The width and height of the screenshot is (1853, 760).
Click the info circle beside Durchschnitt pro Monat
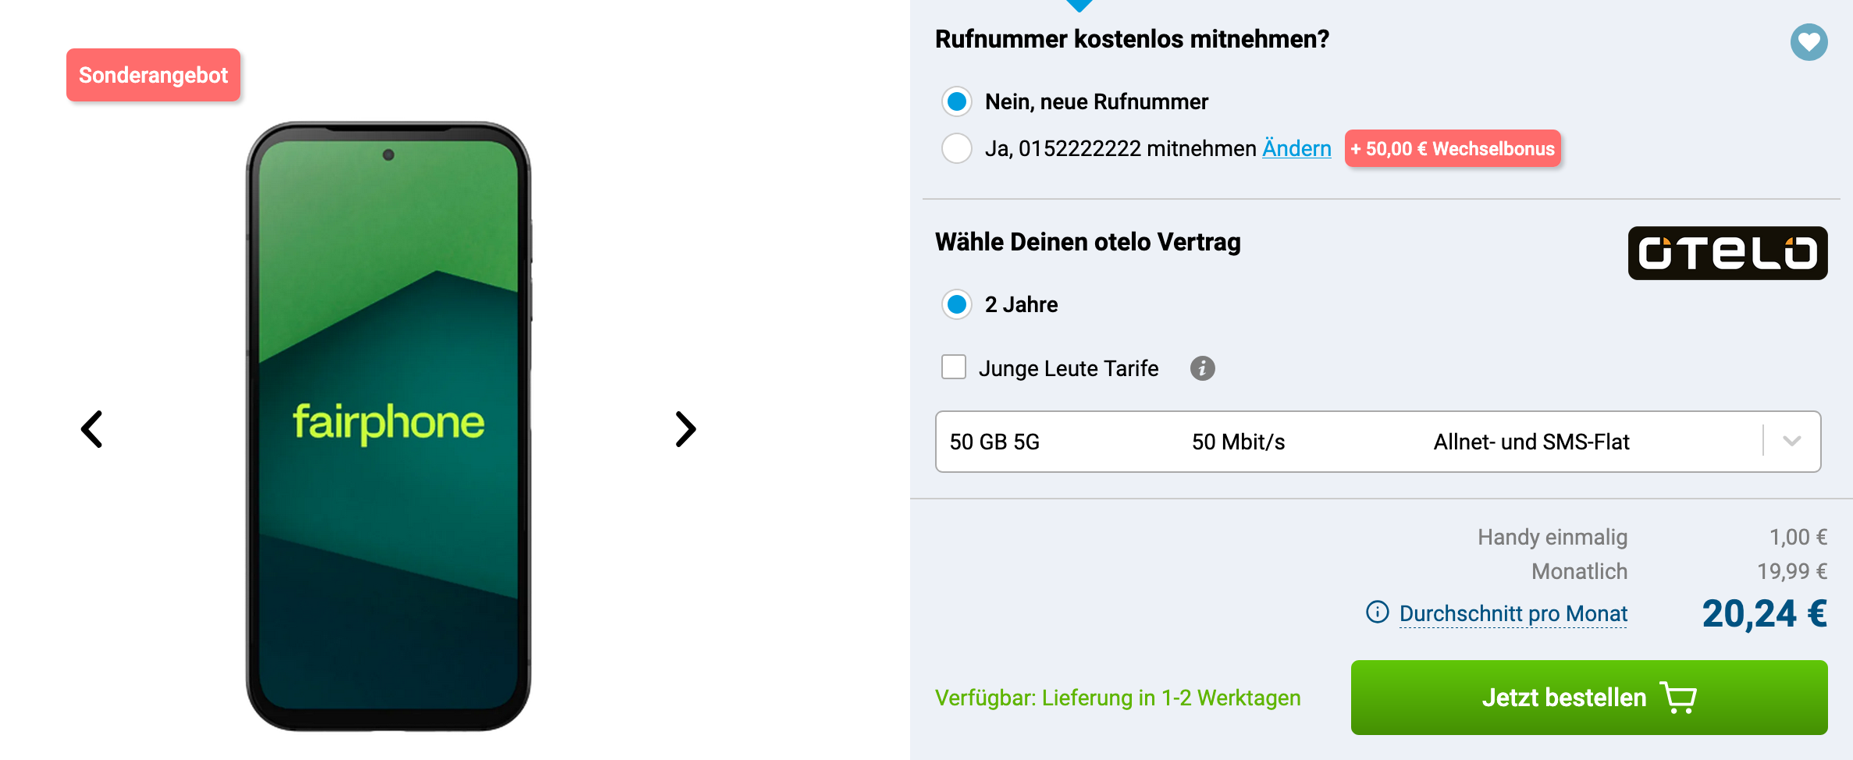click(1378, 613)
